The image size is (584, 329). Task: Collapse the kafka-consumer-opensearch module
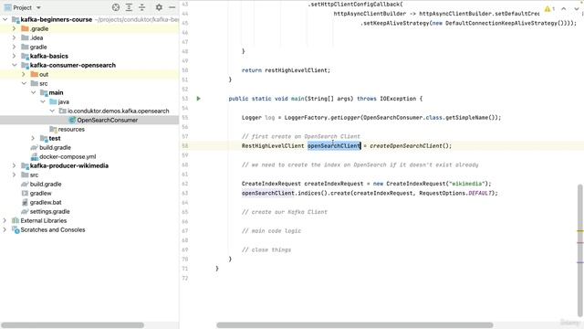tap(15, 65)
